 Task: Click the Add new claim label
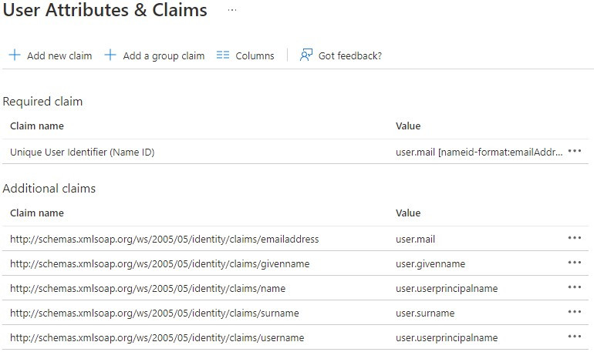59,55
